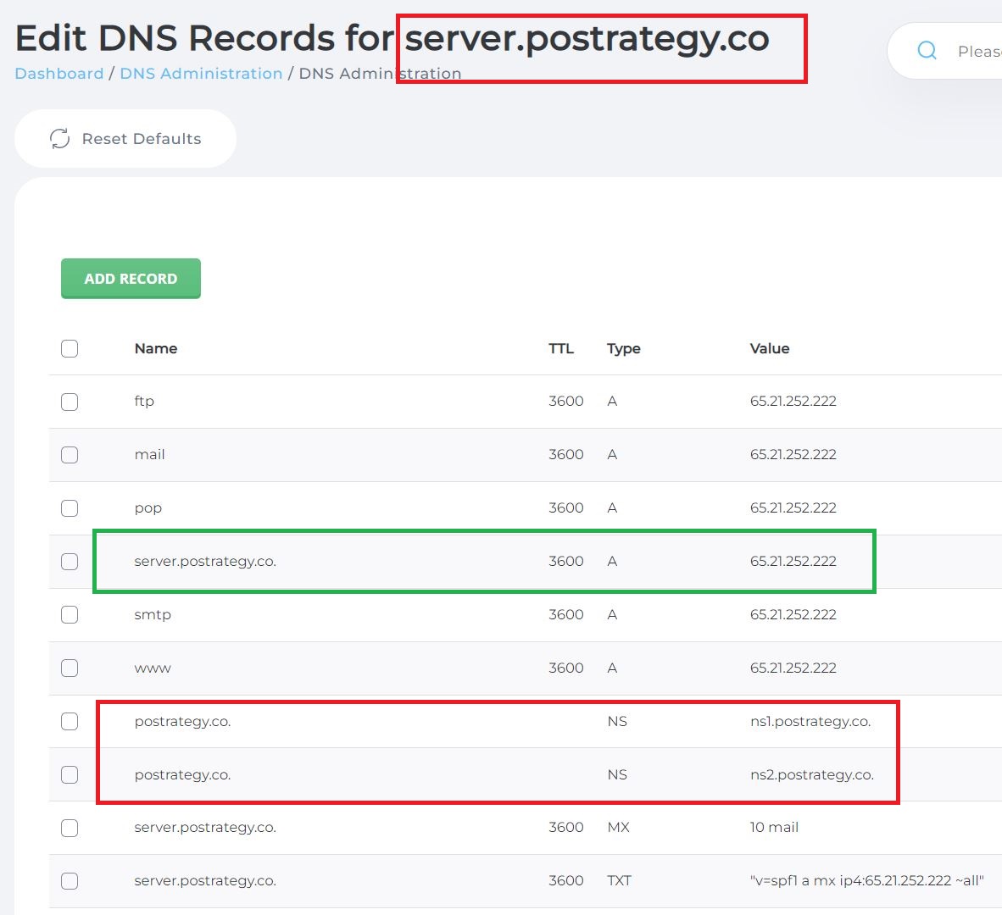Click server.postrategy.co. name in TXT row
Viewport: 1002px width, 915px height.
tap(205, 881)
